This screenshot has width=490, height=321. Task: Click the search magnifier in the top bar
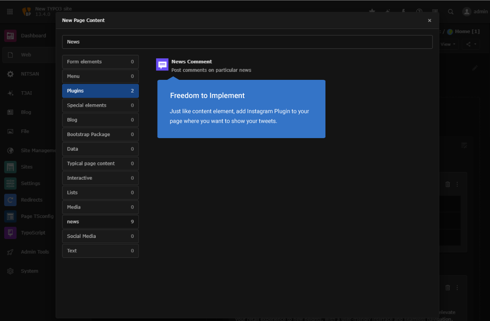tap(450, 11)
